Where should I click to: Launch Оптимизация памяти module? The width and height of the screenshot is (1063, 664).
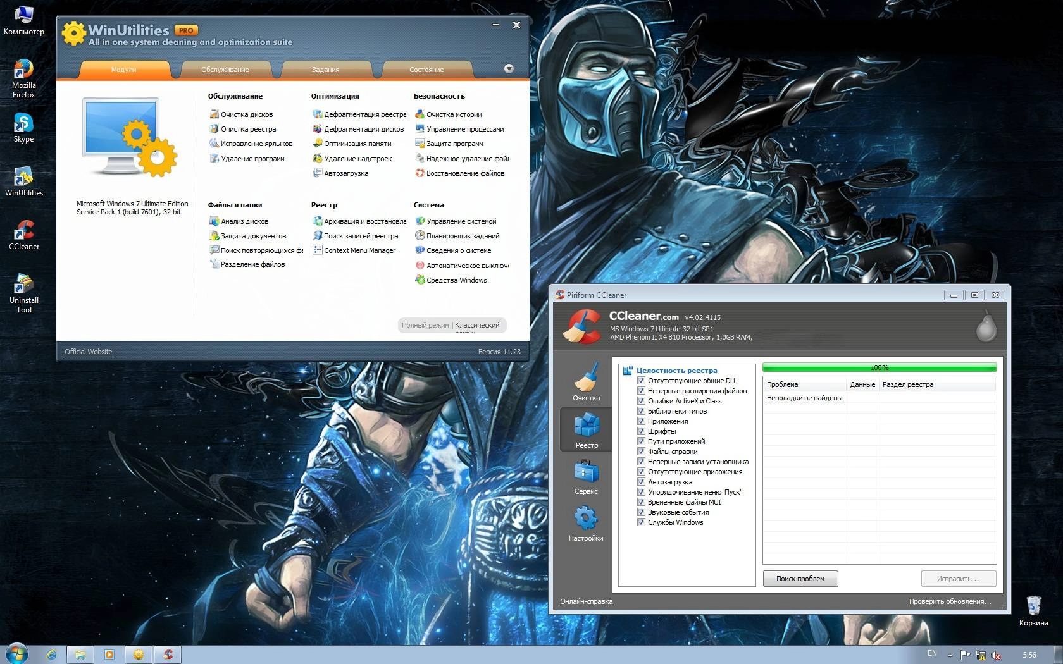click(x=352, y=144)
